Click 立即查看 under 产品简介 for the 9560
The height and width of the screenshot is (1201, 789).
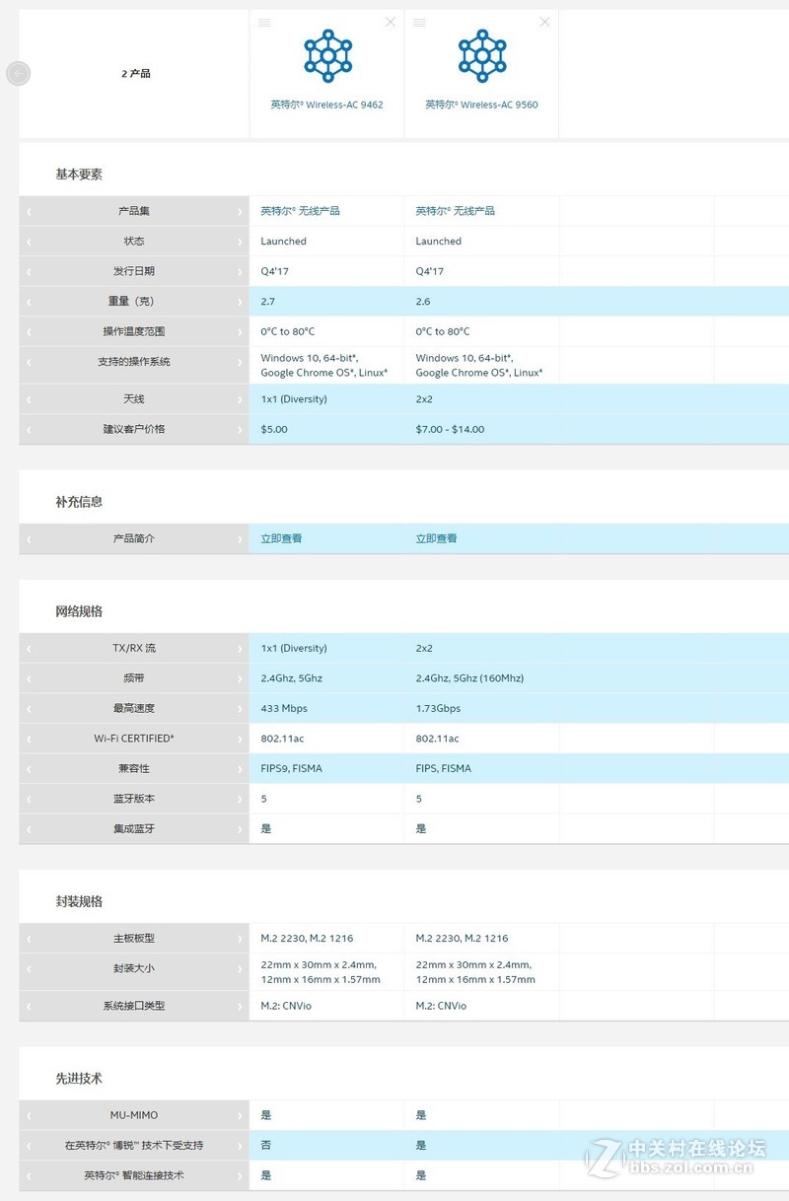(x=435, y=538)
